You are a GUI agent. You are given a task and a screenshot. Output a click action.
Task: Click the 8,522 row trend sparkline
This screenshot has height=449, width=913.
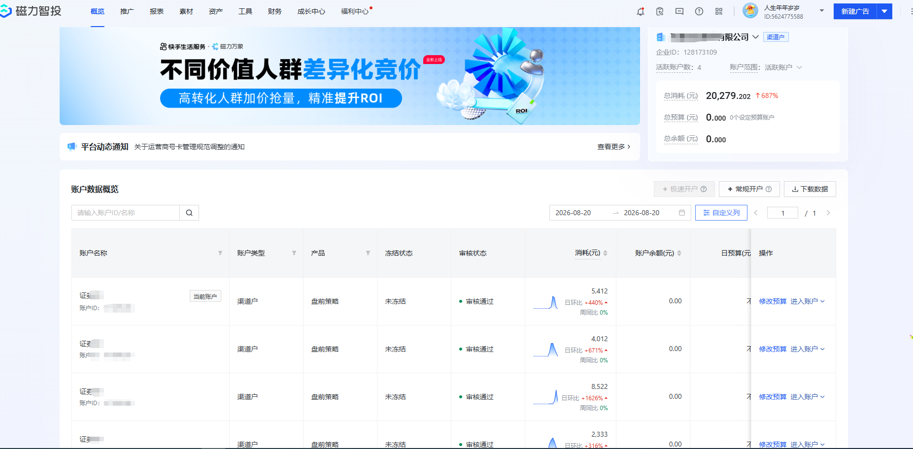(x=545, y=398)
